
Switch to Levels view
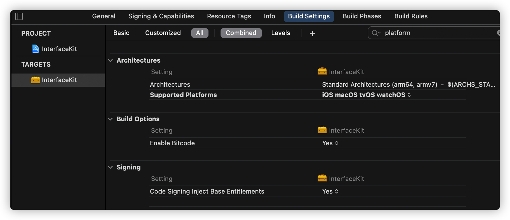coord(281,33)
